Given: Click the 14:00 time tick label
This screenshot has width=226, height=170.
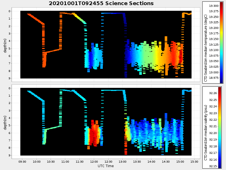Looking at the screenshot, I should 151,161.
